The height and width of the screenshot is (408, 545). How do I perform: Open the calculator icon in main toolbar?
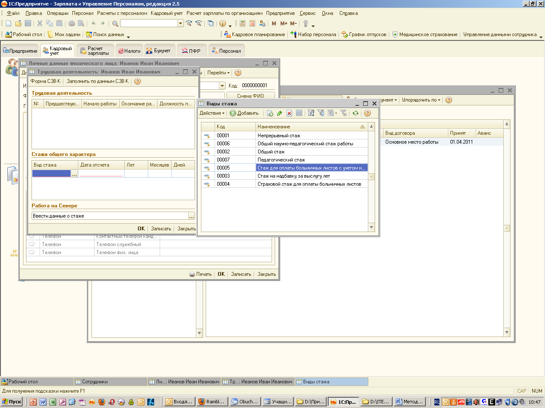(242, 23)
